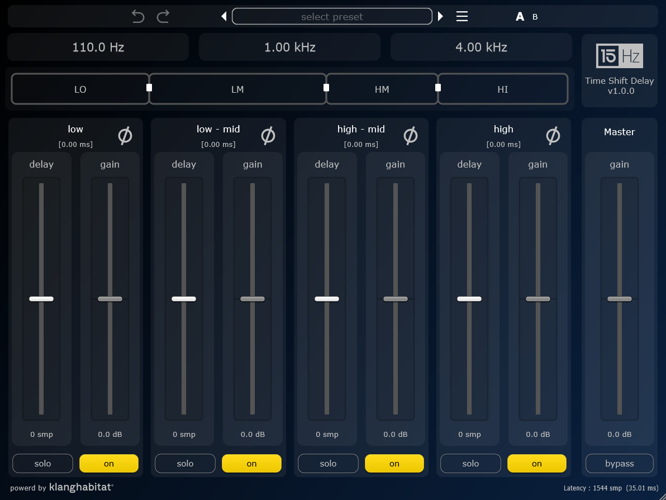This screenshot has width=666, height=500.
Task: Invert phase of the low band
Action: pos(125,136)
